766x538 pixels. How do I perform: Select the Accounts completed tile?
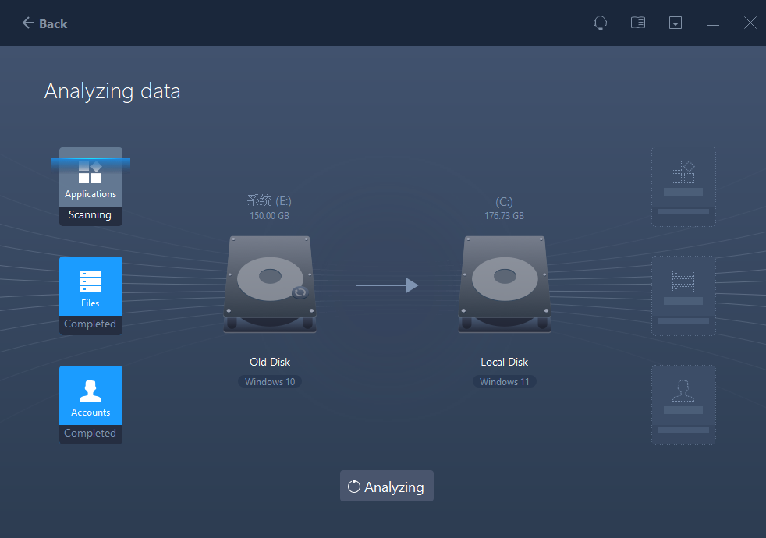(90, 405)
